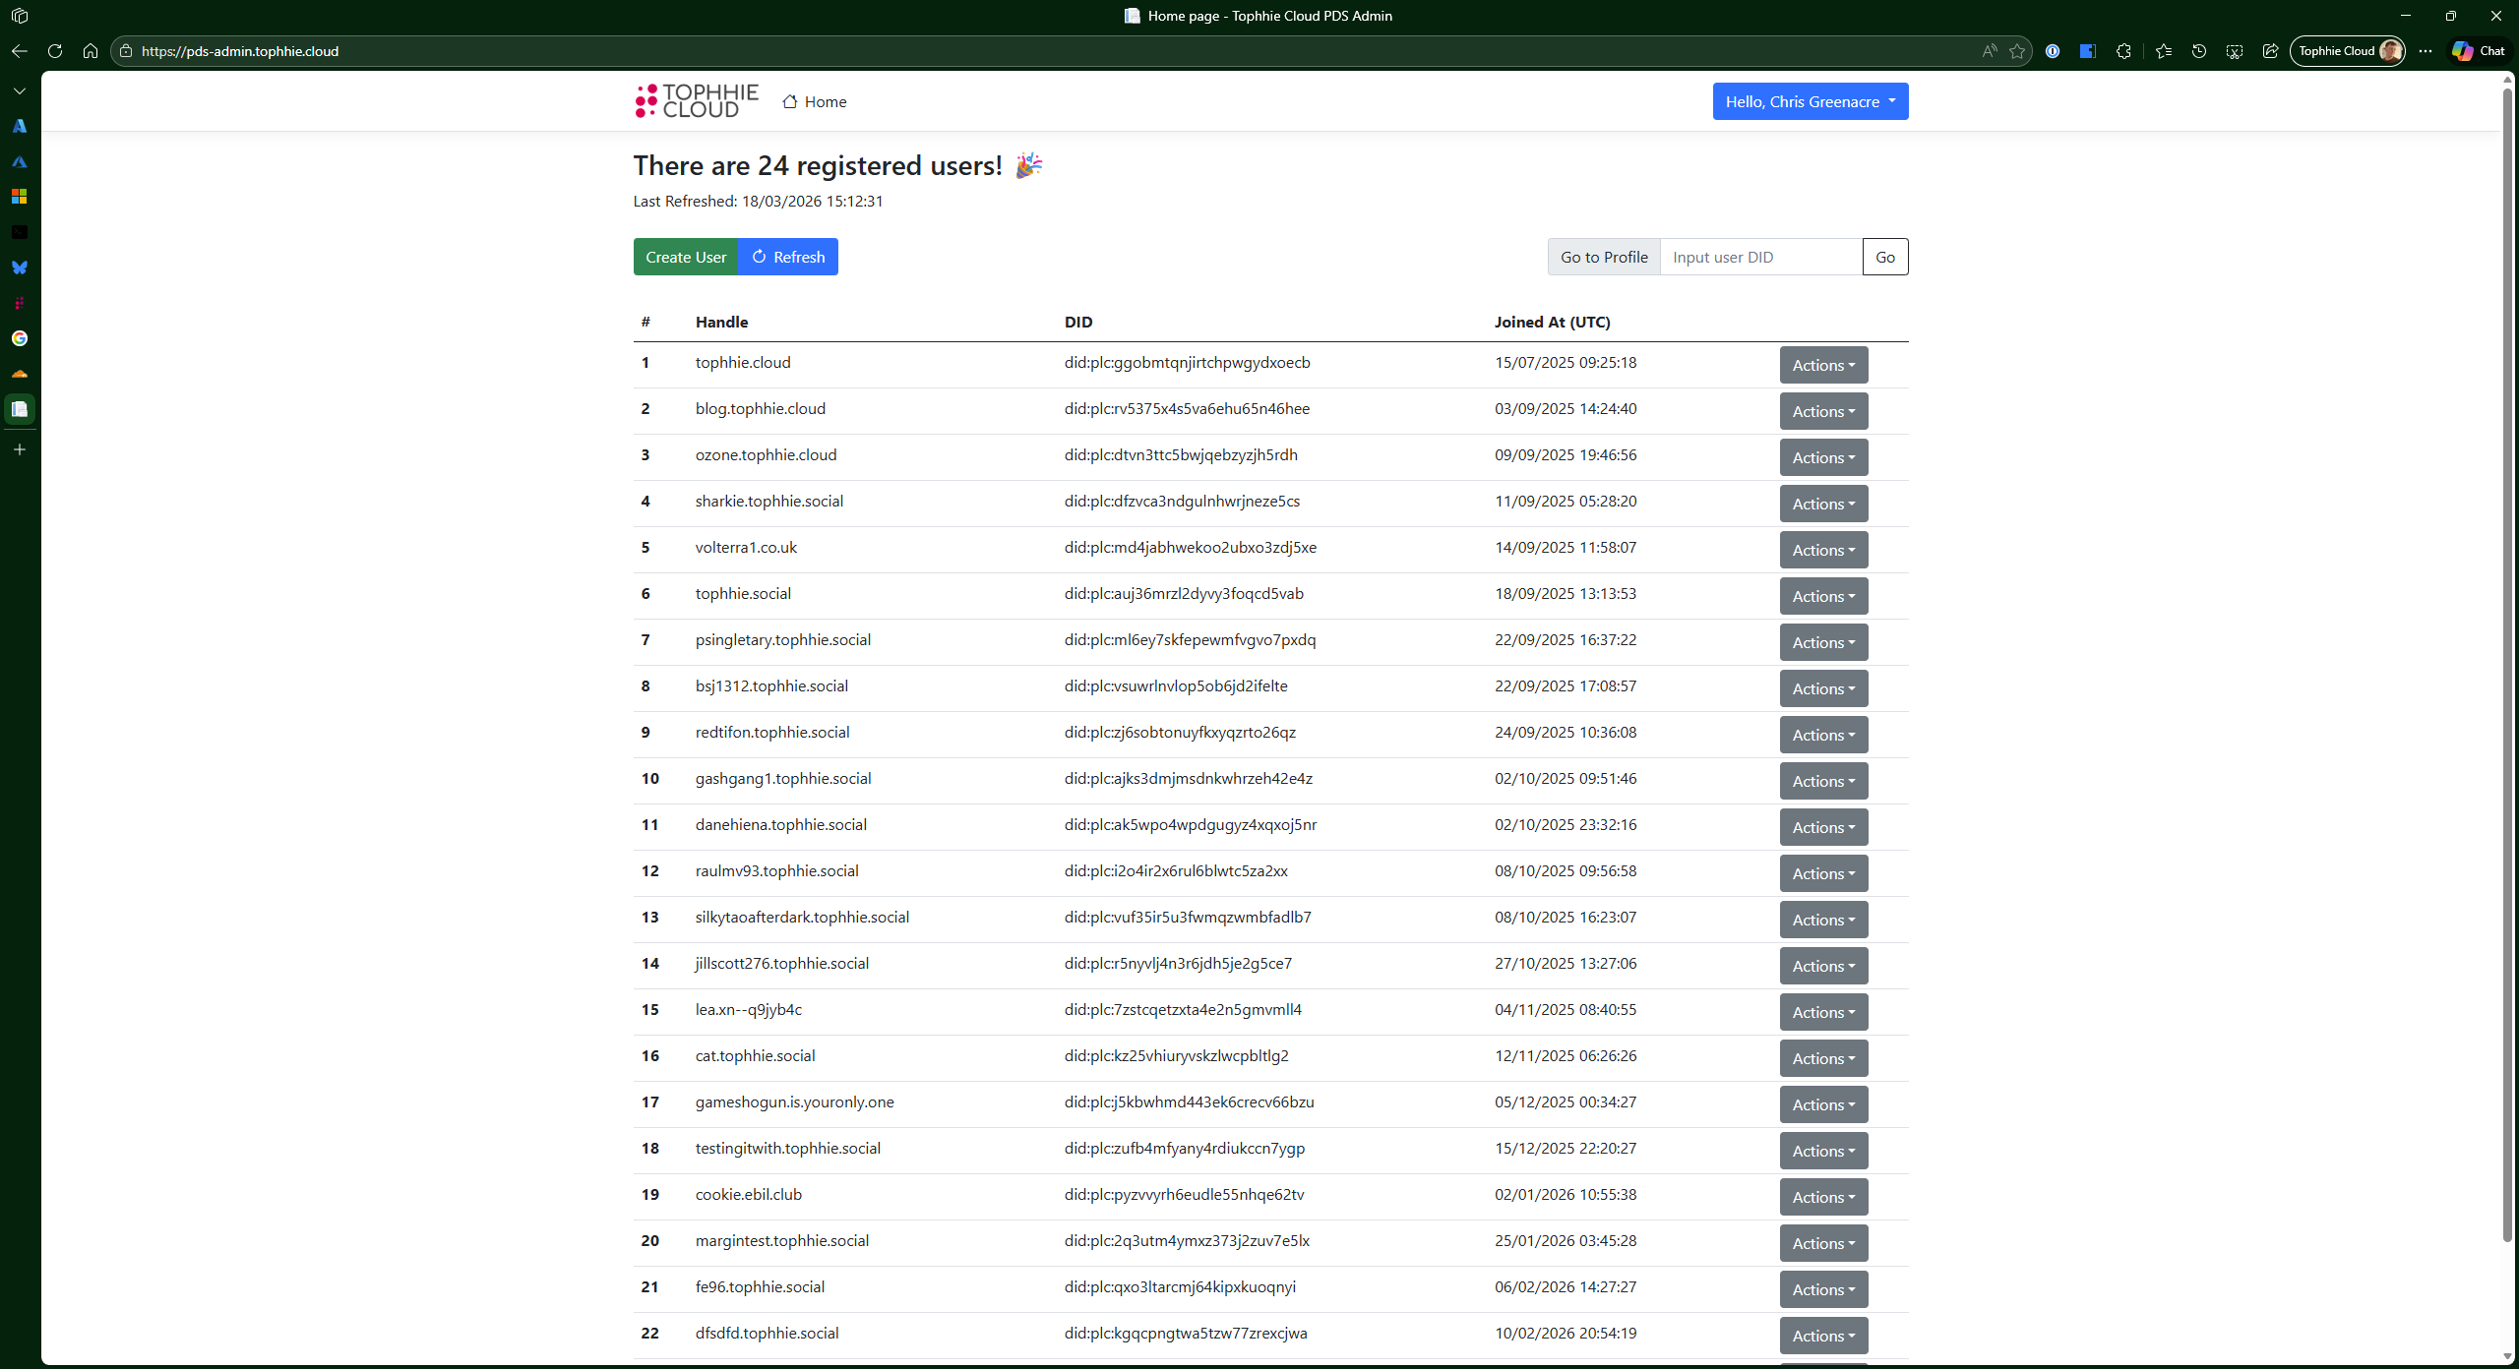Click the green Create User button
The height and width of the screenshot is (1369, 2519).
click(685, 257)
